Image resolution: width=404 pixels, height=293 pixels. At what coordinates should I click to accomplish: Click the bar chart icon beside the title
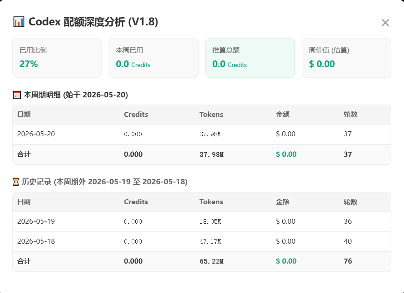click(x=19, y=22)
